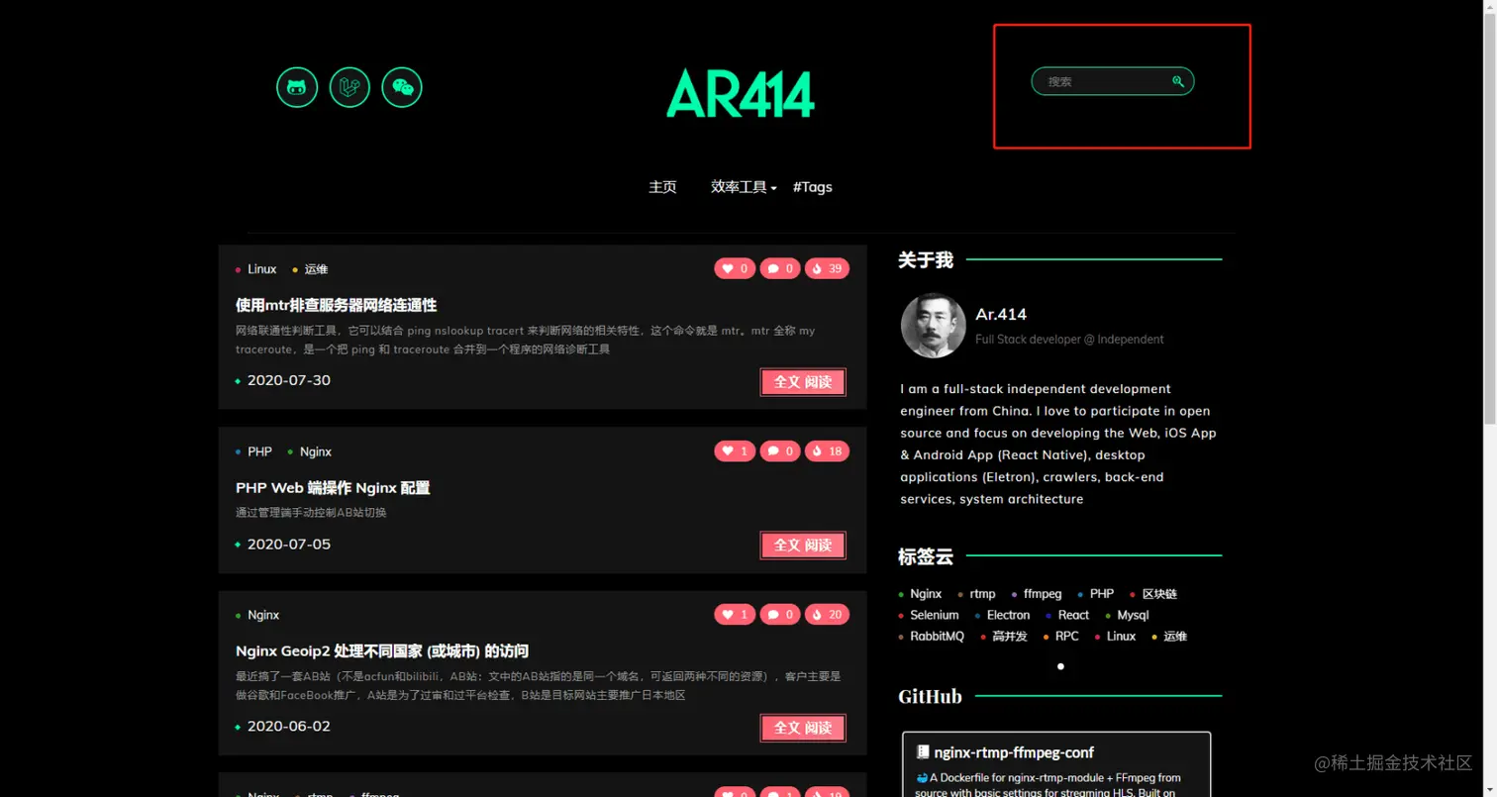Click inside the 搜索 search field
The image size is (1497, 797).
1099,81
